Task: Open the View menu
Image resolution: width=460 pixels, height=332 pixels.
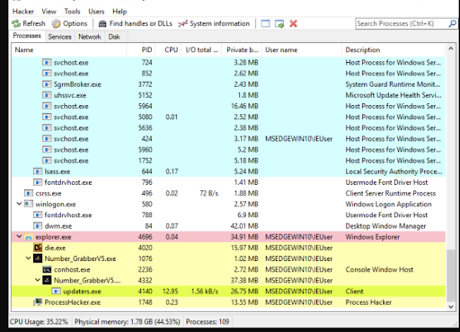Action: 49,12
